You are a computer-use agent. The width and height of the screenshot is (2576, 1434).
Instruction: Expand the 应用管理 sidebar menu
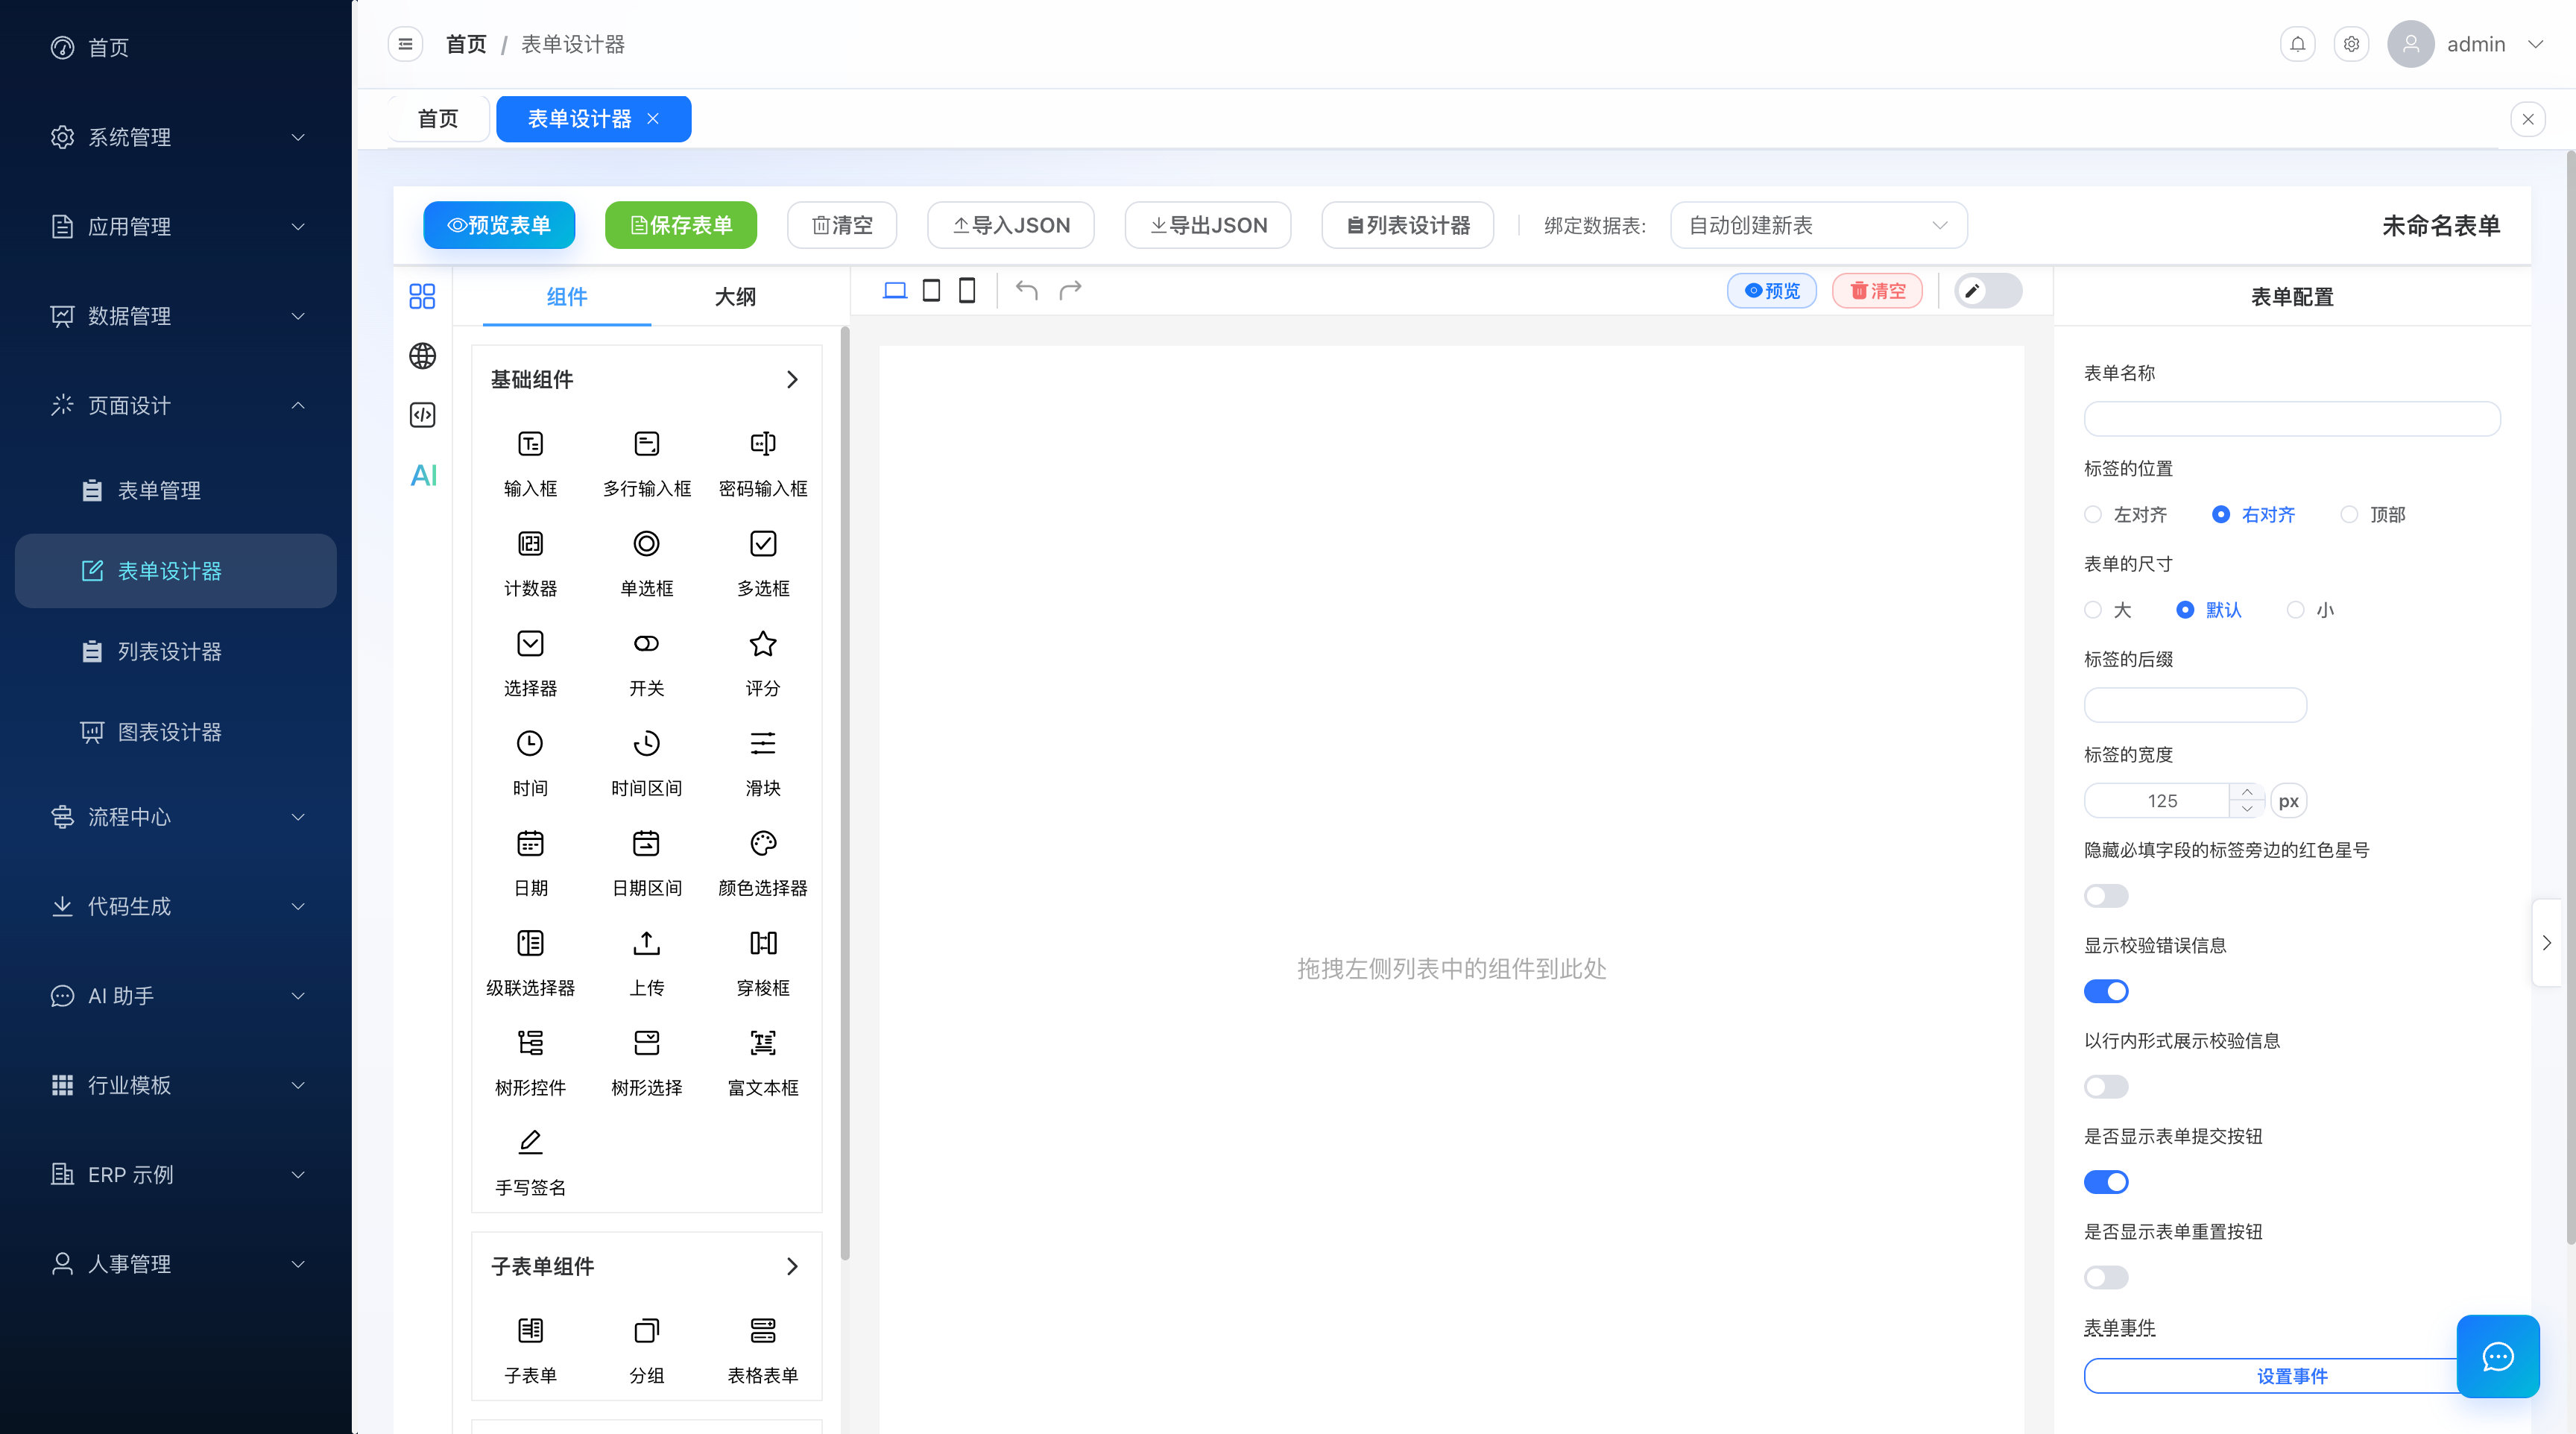(176, 227)
